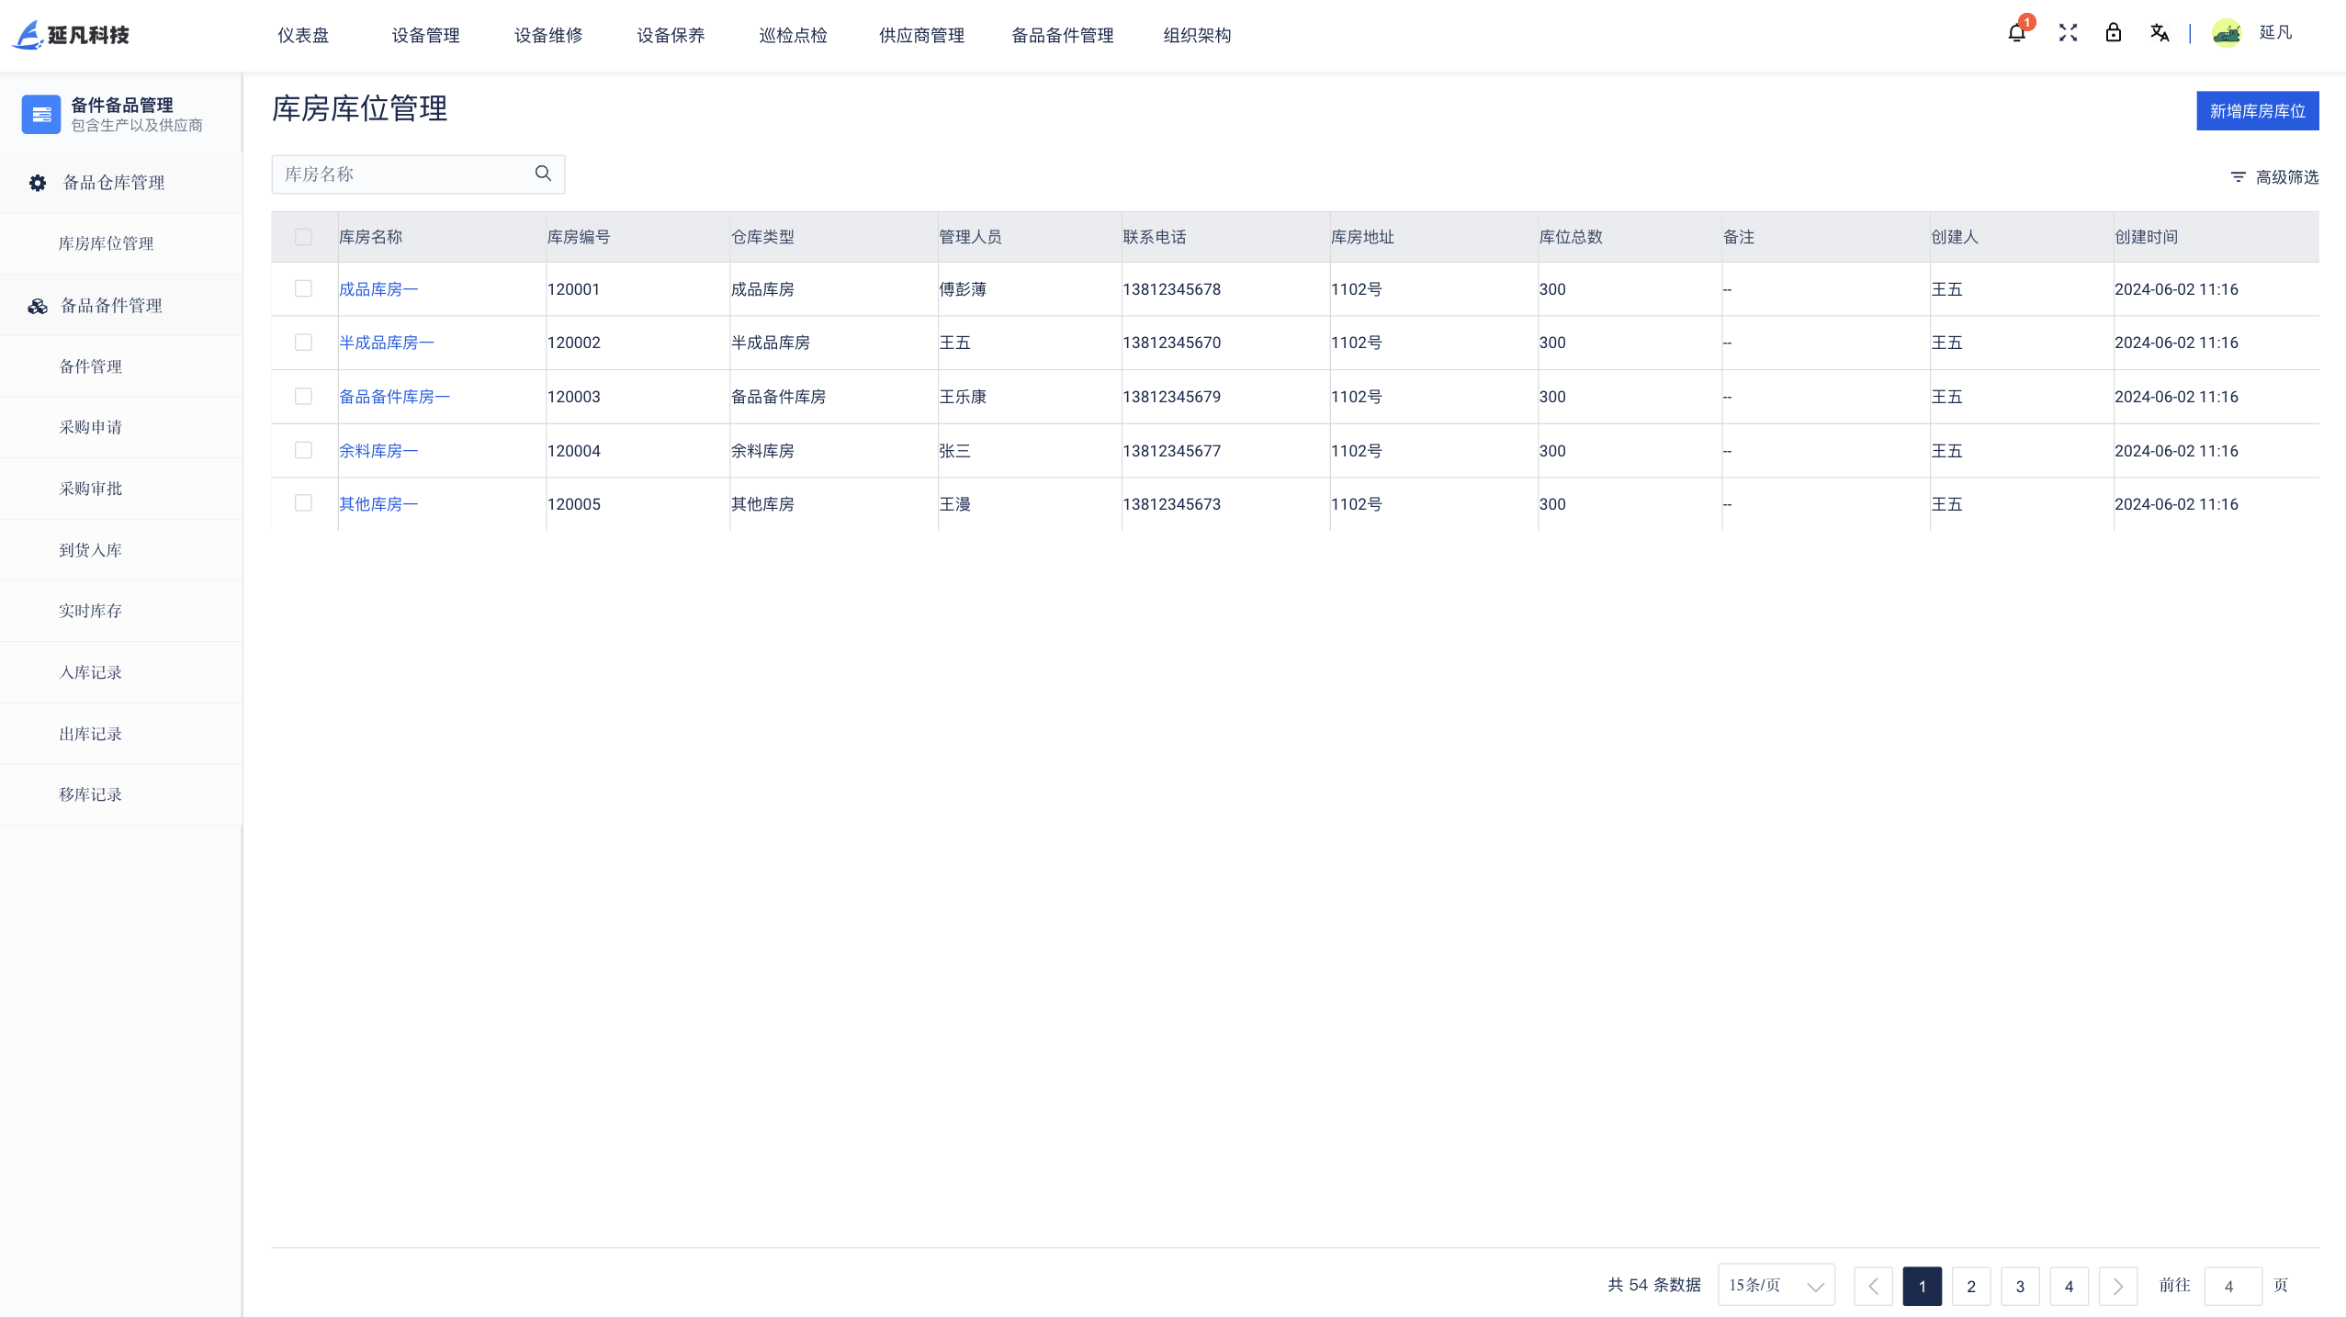Switch language via the translate icon
This screenshot has height=1317, width=2346.
tap(2160, 33)
